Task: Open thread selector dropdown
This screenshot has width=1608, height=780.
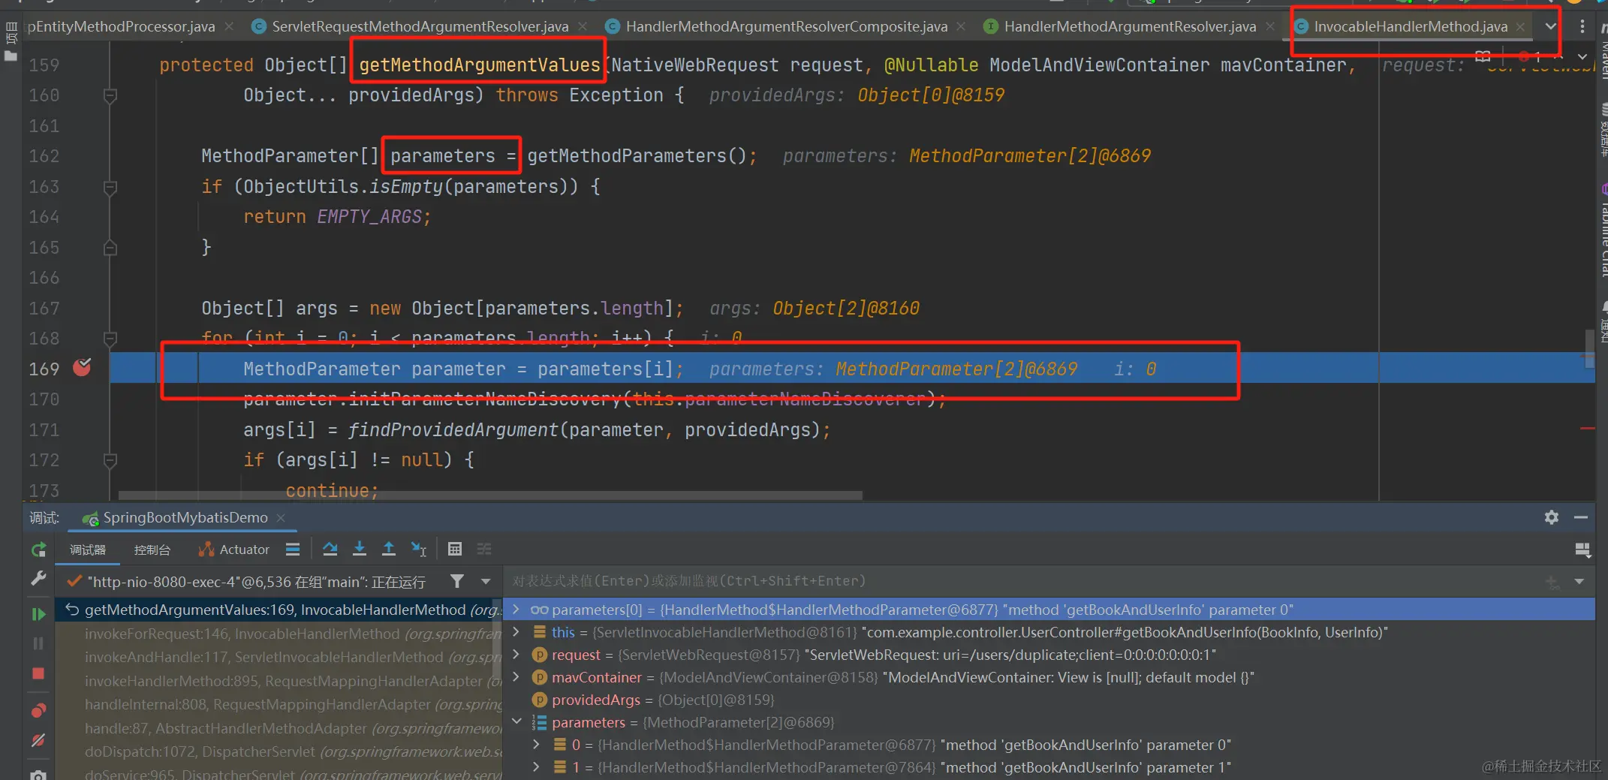Action: click(x=486, y=581)
